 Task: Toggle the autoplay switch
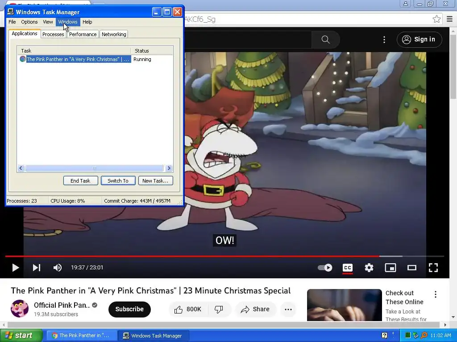tap(325, 268)
